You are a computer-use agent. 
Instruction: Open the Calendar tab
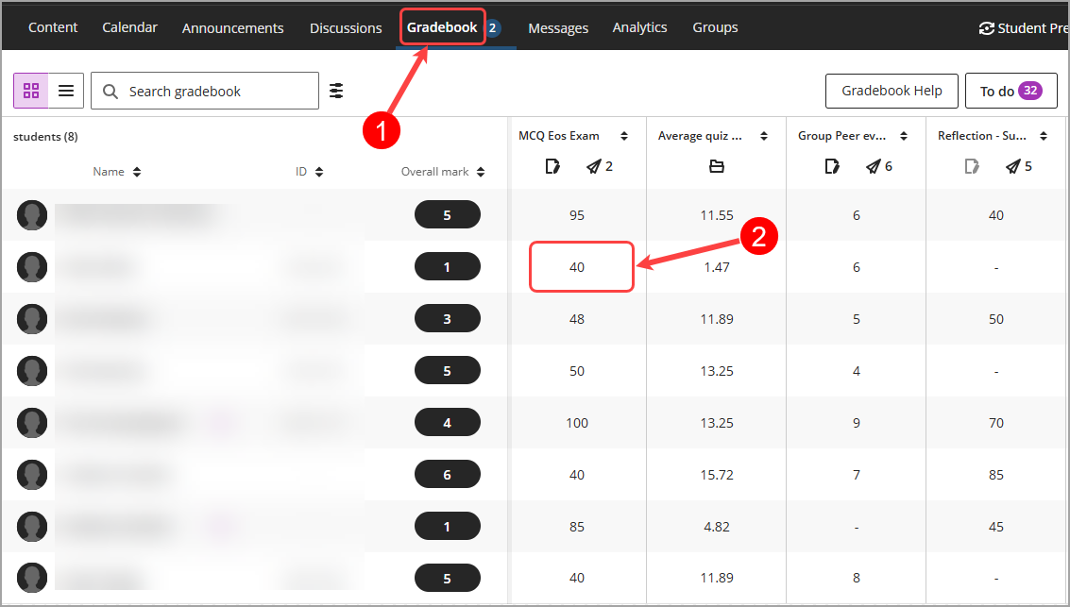[129, 27]
